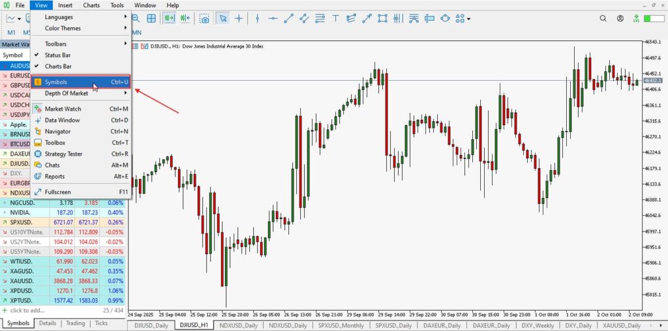Click the tile windows grid icon
The image size is (668, 331).
(151, 19)
